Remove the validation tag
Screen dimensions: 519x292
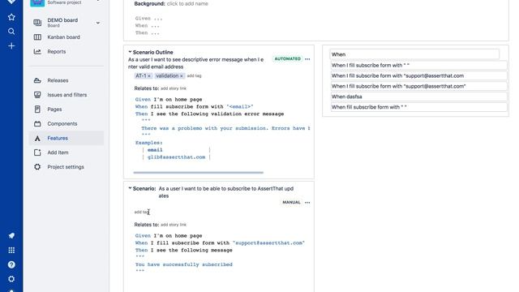click(x=182, y=76)
